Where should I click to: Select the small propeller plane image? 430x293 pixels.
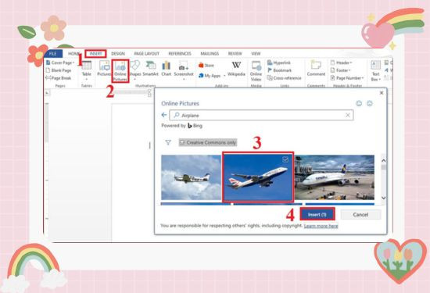191,177
